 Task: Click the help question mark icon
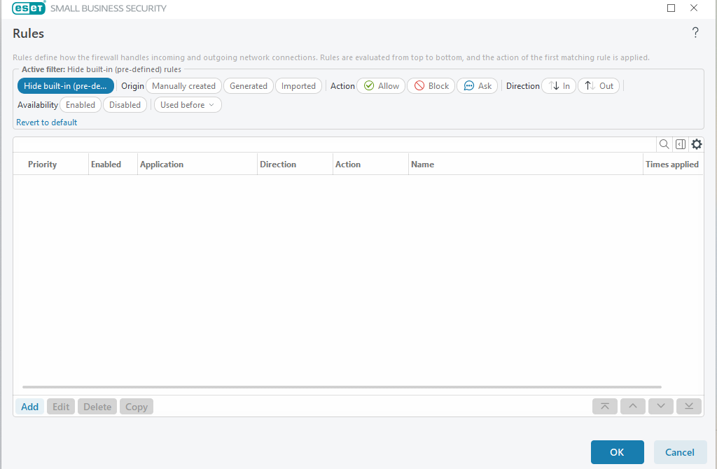[x=695, y=32]
